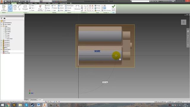Image resolution: width=190 pixels, height=107 pixels.
Task: Expand Work Plane1 node
Action: (1, 50)
